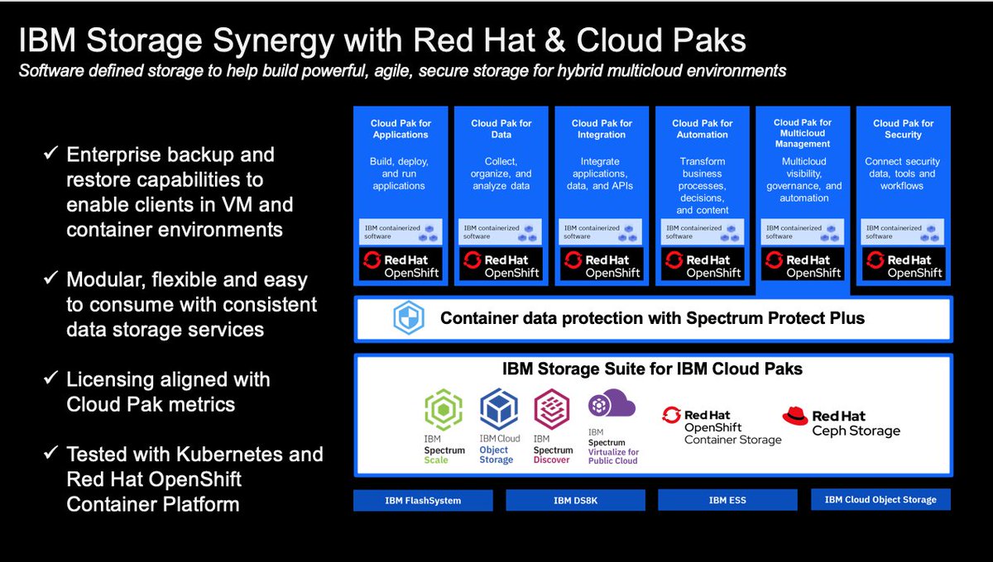993x562 pixels.
Task: Click IBM containerized software box in Integration
Action: pos(601,231)
